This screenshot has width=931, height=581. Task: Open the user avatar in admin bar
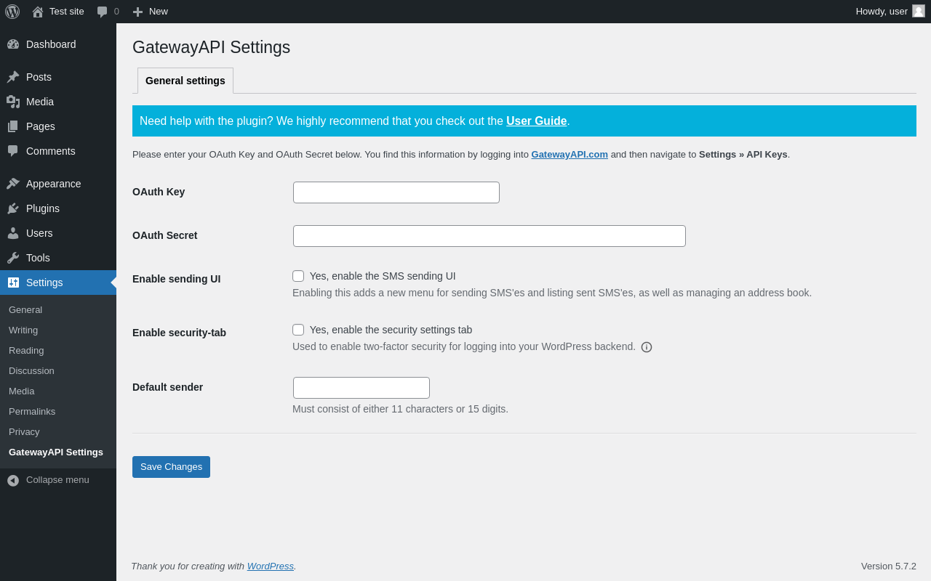919,11
